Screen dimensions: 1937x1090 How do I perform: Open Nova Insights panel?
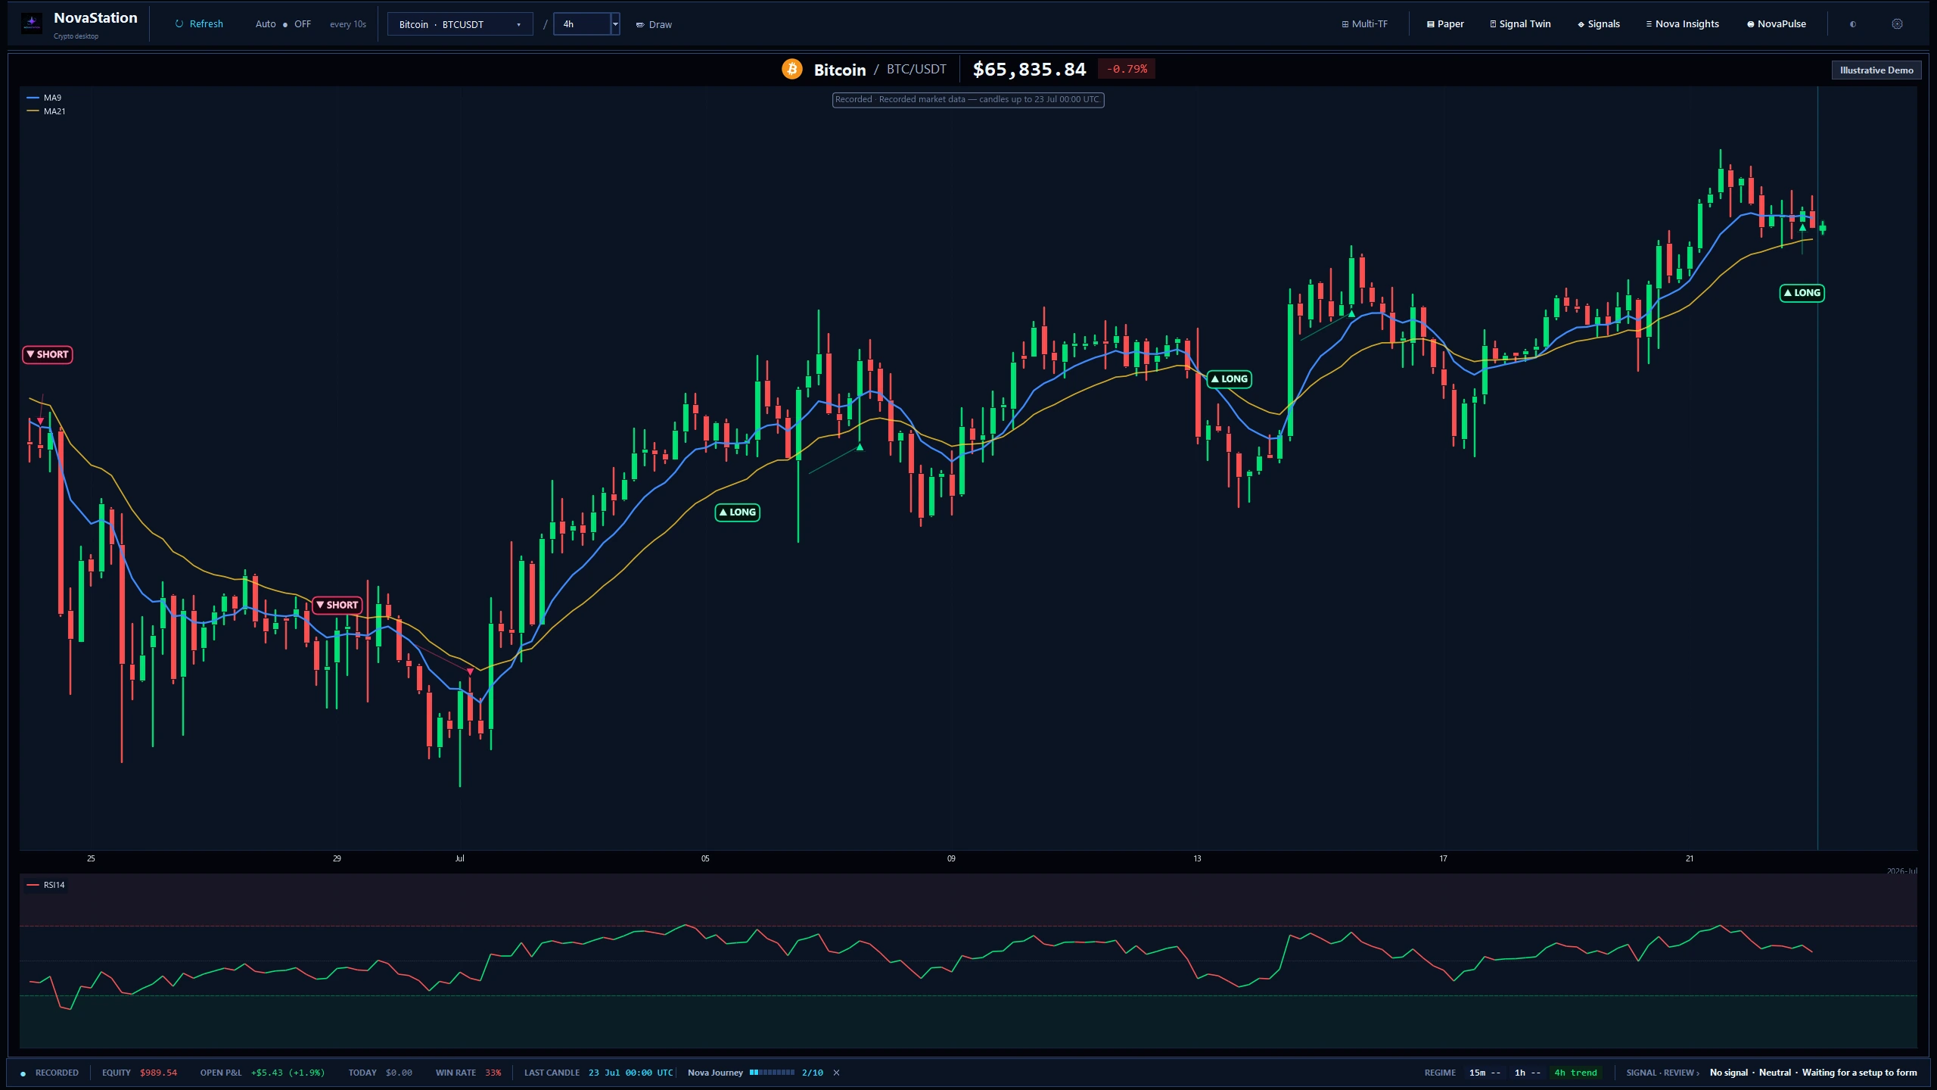(x=1682, y=24)
